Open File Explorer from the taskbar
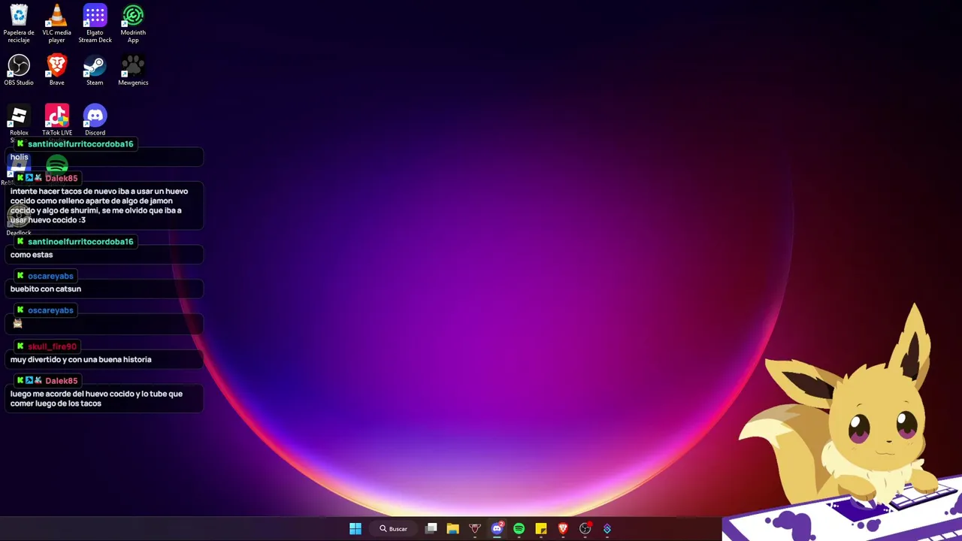 click(x=452, y=529)
